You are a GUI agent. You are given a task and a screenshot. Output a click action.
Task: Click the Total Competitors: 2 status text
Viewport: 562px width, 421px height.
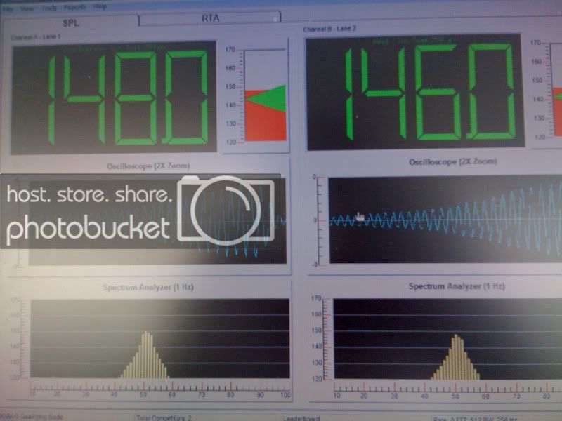point(164,417)
